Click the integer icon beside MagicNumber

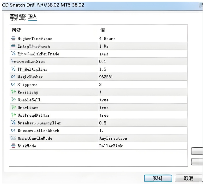pos(13,77)
